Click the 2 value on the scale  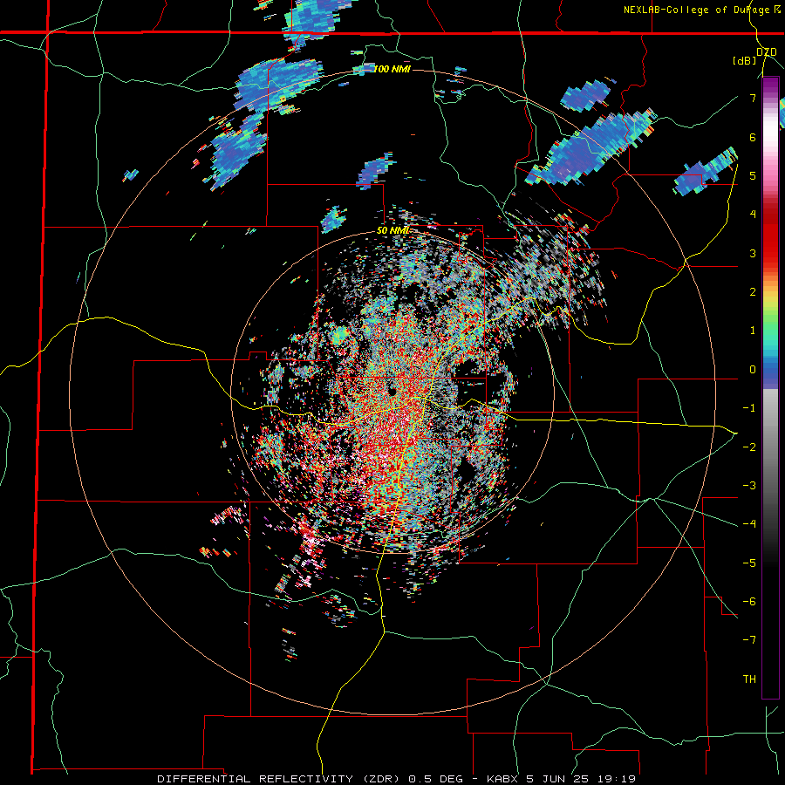pos(753,291)
